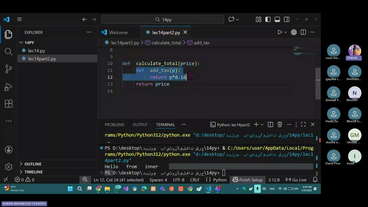
Task: Change indentation Spaces: 4 setting
Action: click(158, 180)
